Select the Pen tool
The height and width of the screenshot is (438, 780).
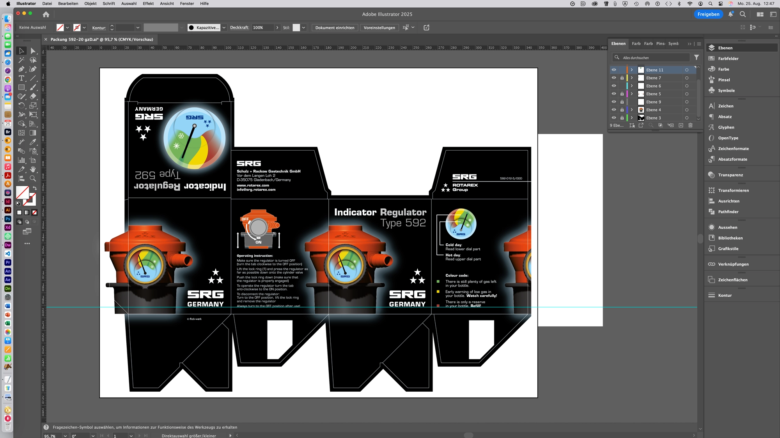[21, 69]
